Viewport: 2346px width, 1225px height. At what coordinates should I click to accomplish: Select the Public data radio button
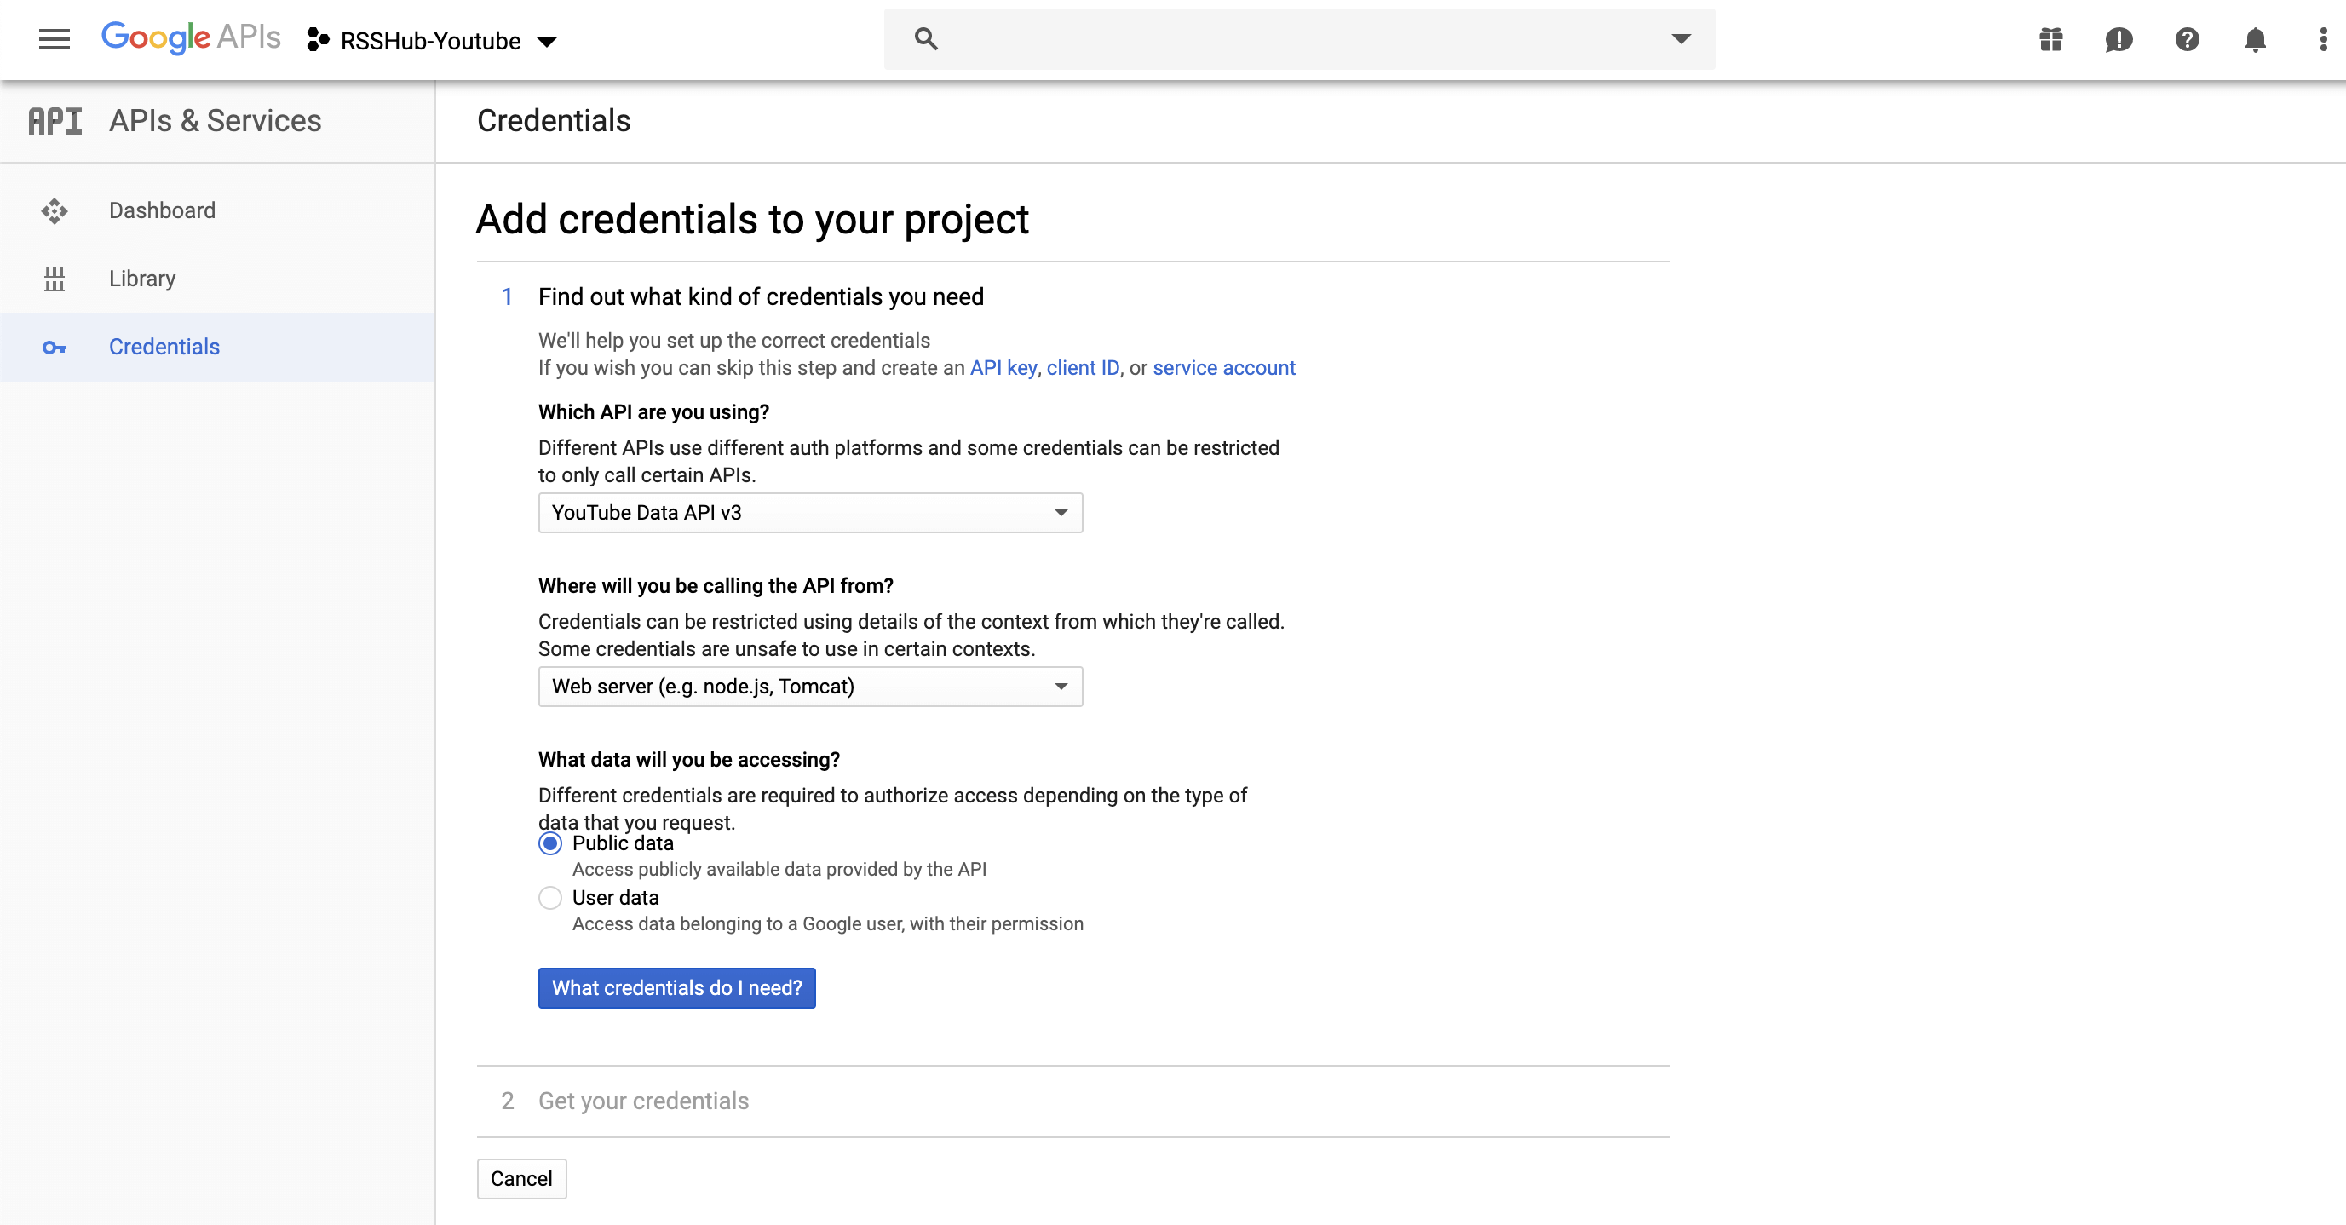point(550,843)
